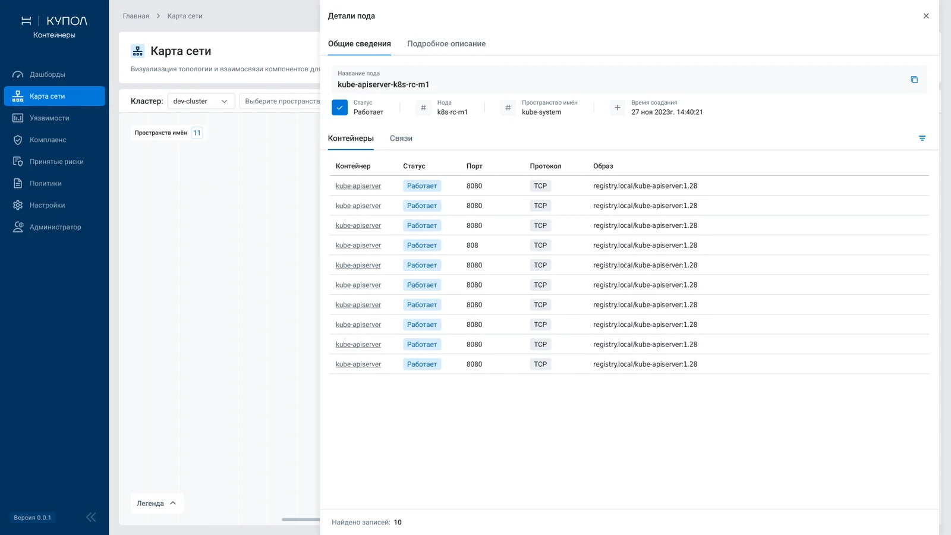Go to Главная breadcrumb link
This screenshot has width=951, height=535.
136,16
